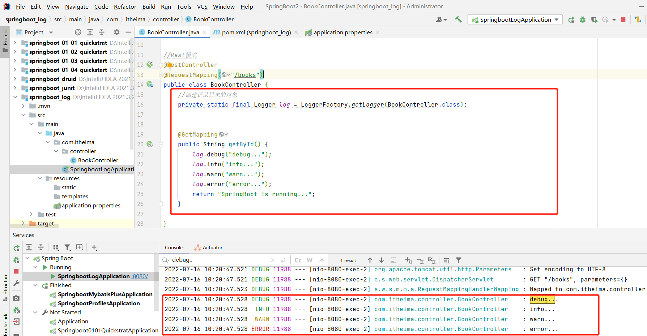The image size is (647, 336).
Task: Open the Refactor menu
Action: (x=125, y=7)
